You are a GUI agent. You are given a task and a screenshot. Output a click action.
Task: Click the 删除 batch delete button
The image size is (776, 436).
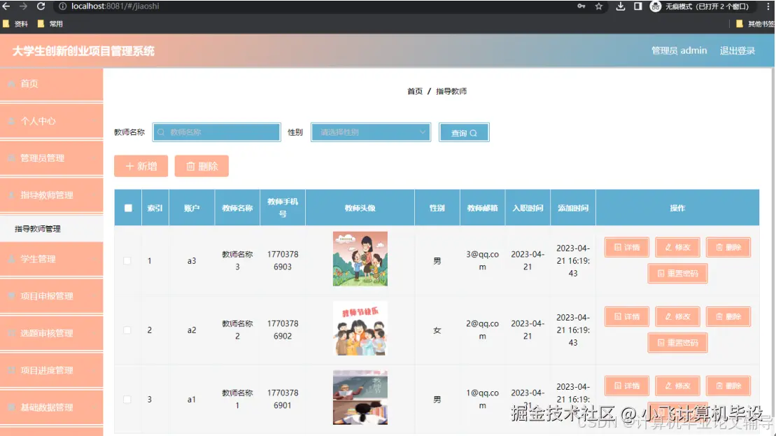[202, 167]
